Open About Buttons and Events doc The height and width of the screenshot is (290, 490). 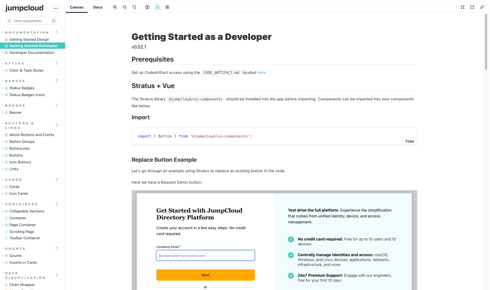[32, 135]
